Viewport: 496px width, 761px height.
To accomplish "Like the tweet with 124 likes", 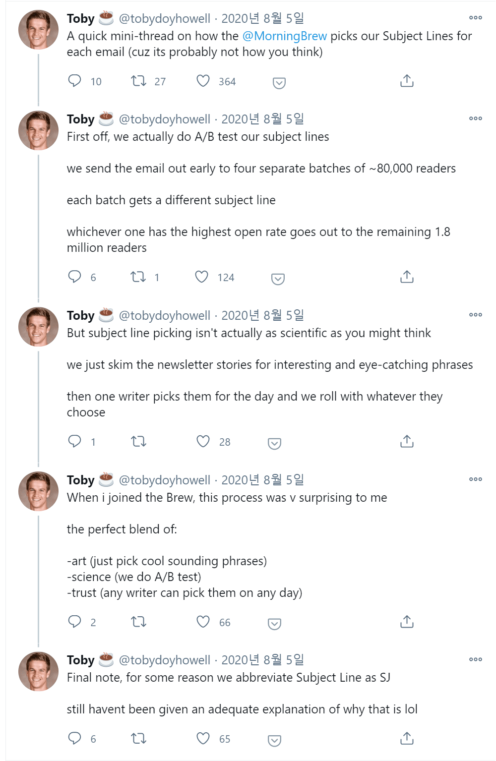I will pyautogui.click(x=202, y=277).
